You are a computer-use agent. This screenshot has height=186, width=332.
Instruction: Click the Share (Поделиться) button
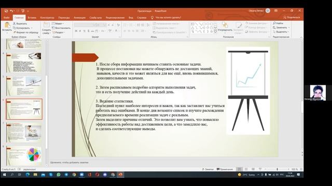tap(292, 17)
